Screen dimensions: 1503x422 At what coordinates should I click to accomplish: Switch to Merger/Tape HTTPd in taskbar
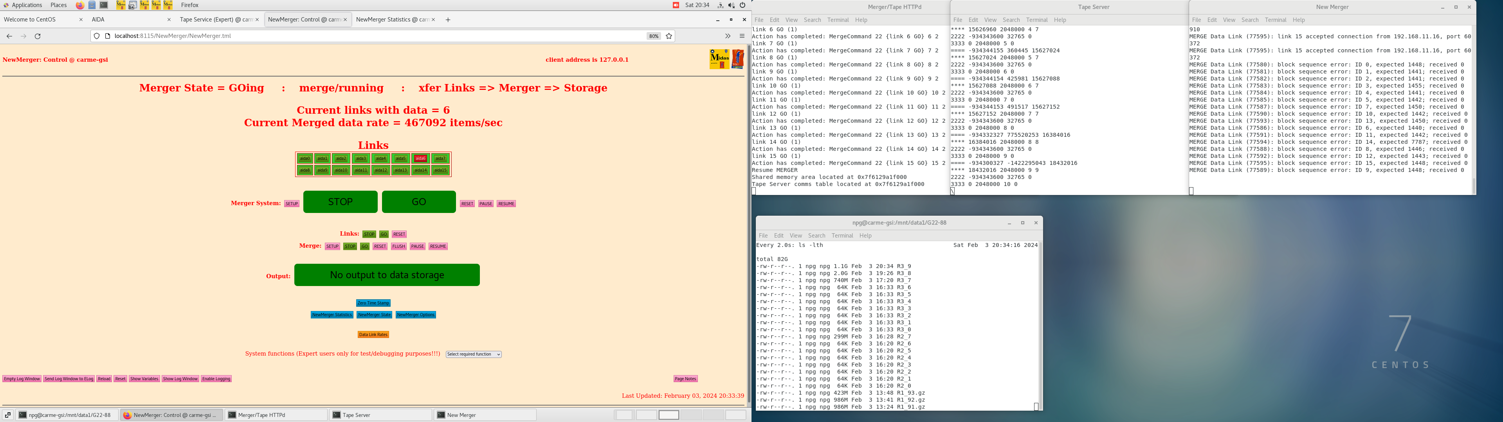276,415
